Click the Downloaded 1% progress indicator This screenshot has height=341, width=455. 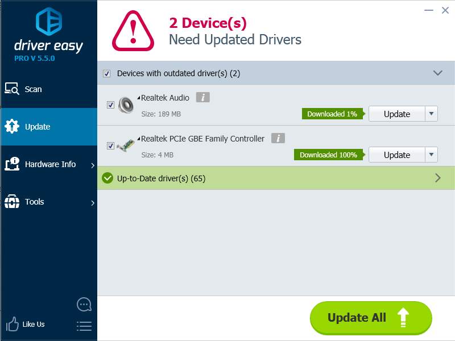pyautogui.click(x=333, y=114)
